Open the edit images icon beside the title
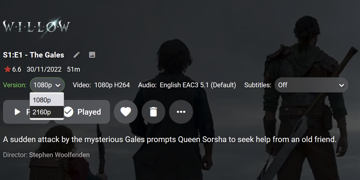The width and height of the screenshot is (360, 180). pos(92,55)
